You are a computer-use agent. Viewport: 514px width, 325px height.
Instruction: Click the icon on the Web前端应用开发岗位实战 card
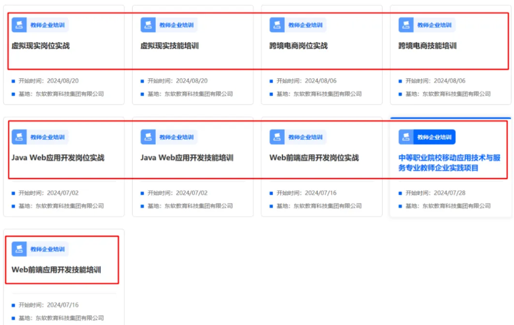click(277, 137)
